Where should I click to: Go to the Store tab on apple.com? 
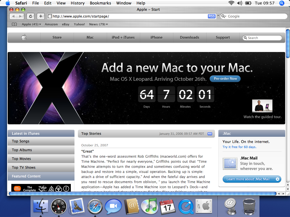click(57, 38)
